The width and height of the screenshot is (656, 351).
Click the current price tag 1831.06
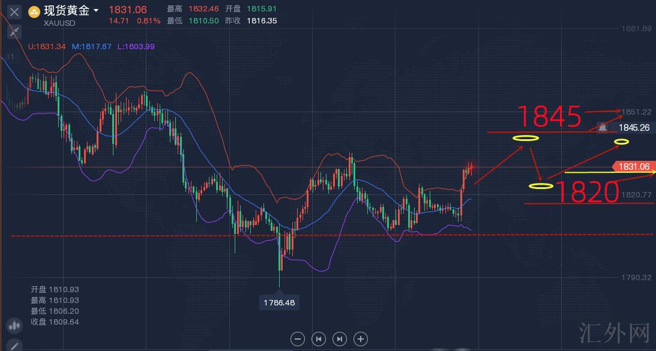click(634, 167)
